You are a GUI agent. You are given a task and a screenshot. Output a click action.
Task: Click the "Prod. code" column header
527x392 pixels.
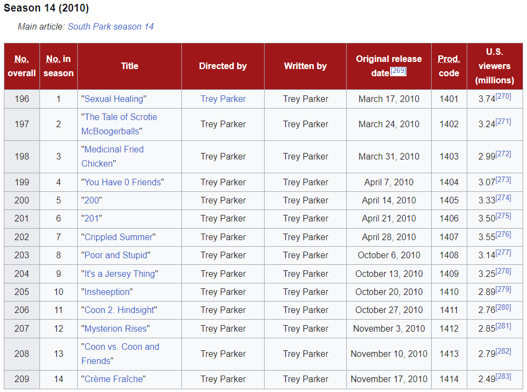pos(449,66)
